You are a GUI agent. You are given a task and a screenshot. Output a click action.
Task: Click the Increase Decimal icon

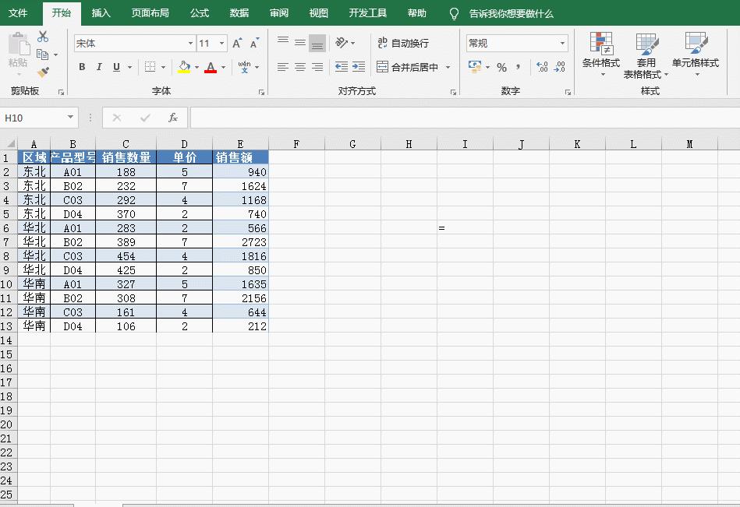click(541, 67)
